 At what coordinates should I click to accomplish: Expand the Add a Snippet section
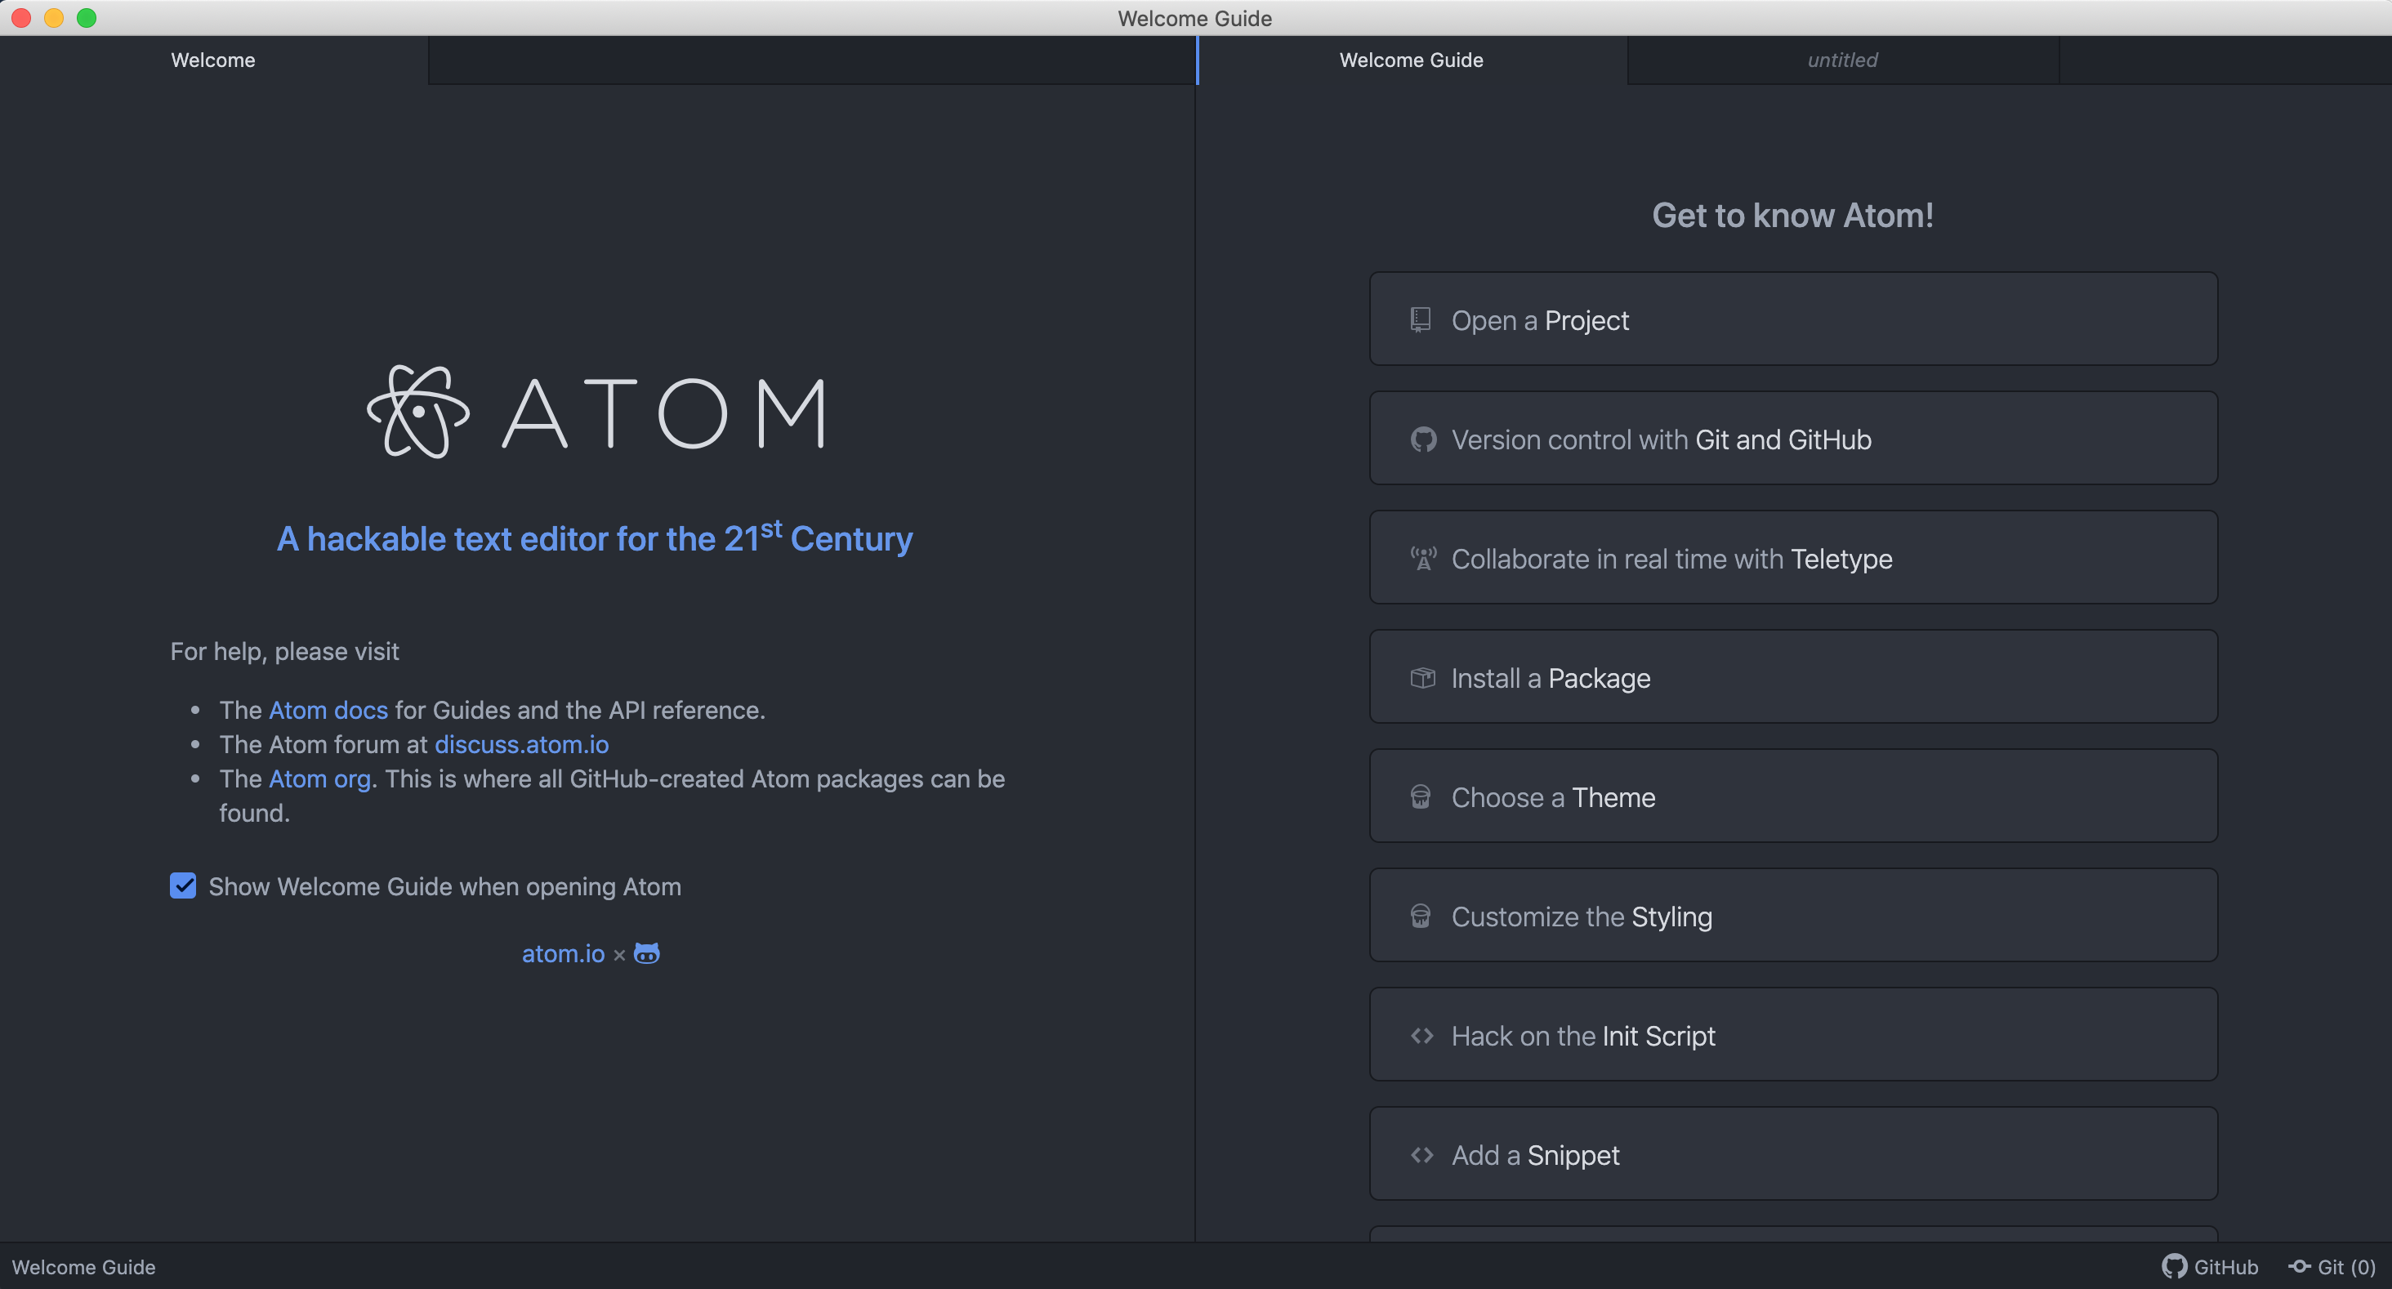click(x=1792, y=1154)
